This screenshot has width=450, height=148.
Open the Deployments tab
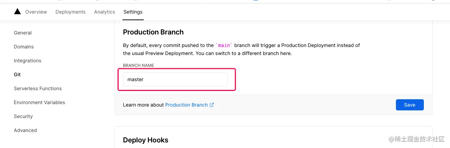(x=70, y=12)
